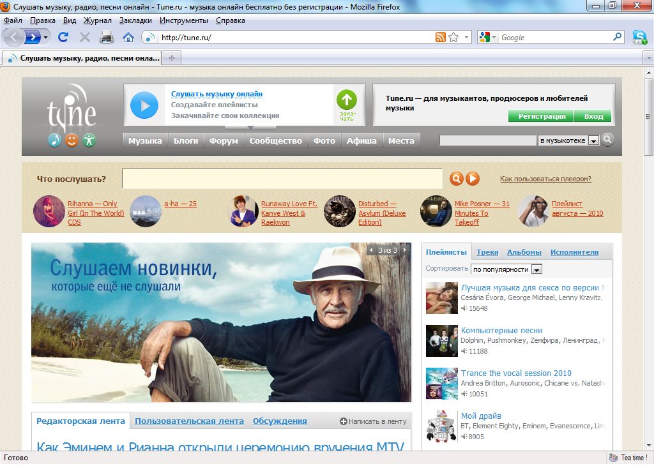Click the green person icon under logo

89,140
